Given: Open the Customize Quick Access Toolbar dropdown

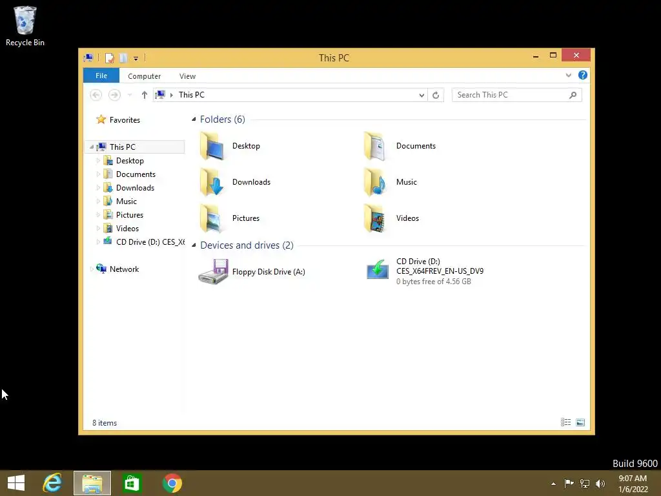Looking at the screenshot, I should 136,58.
